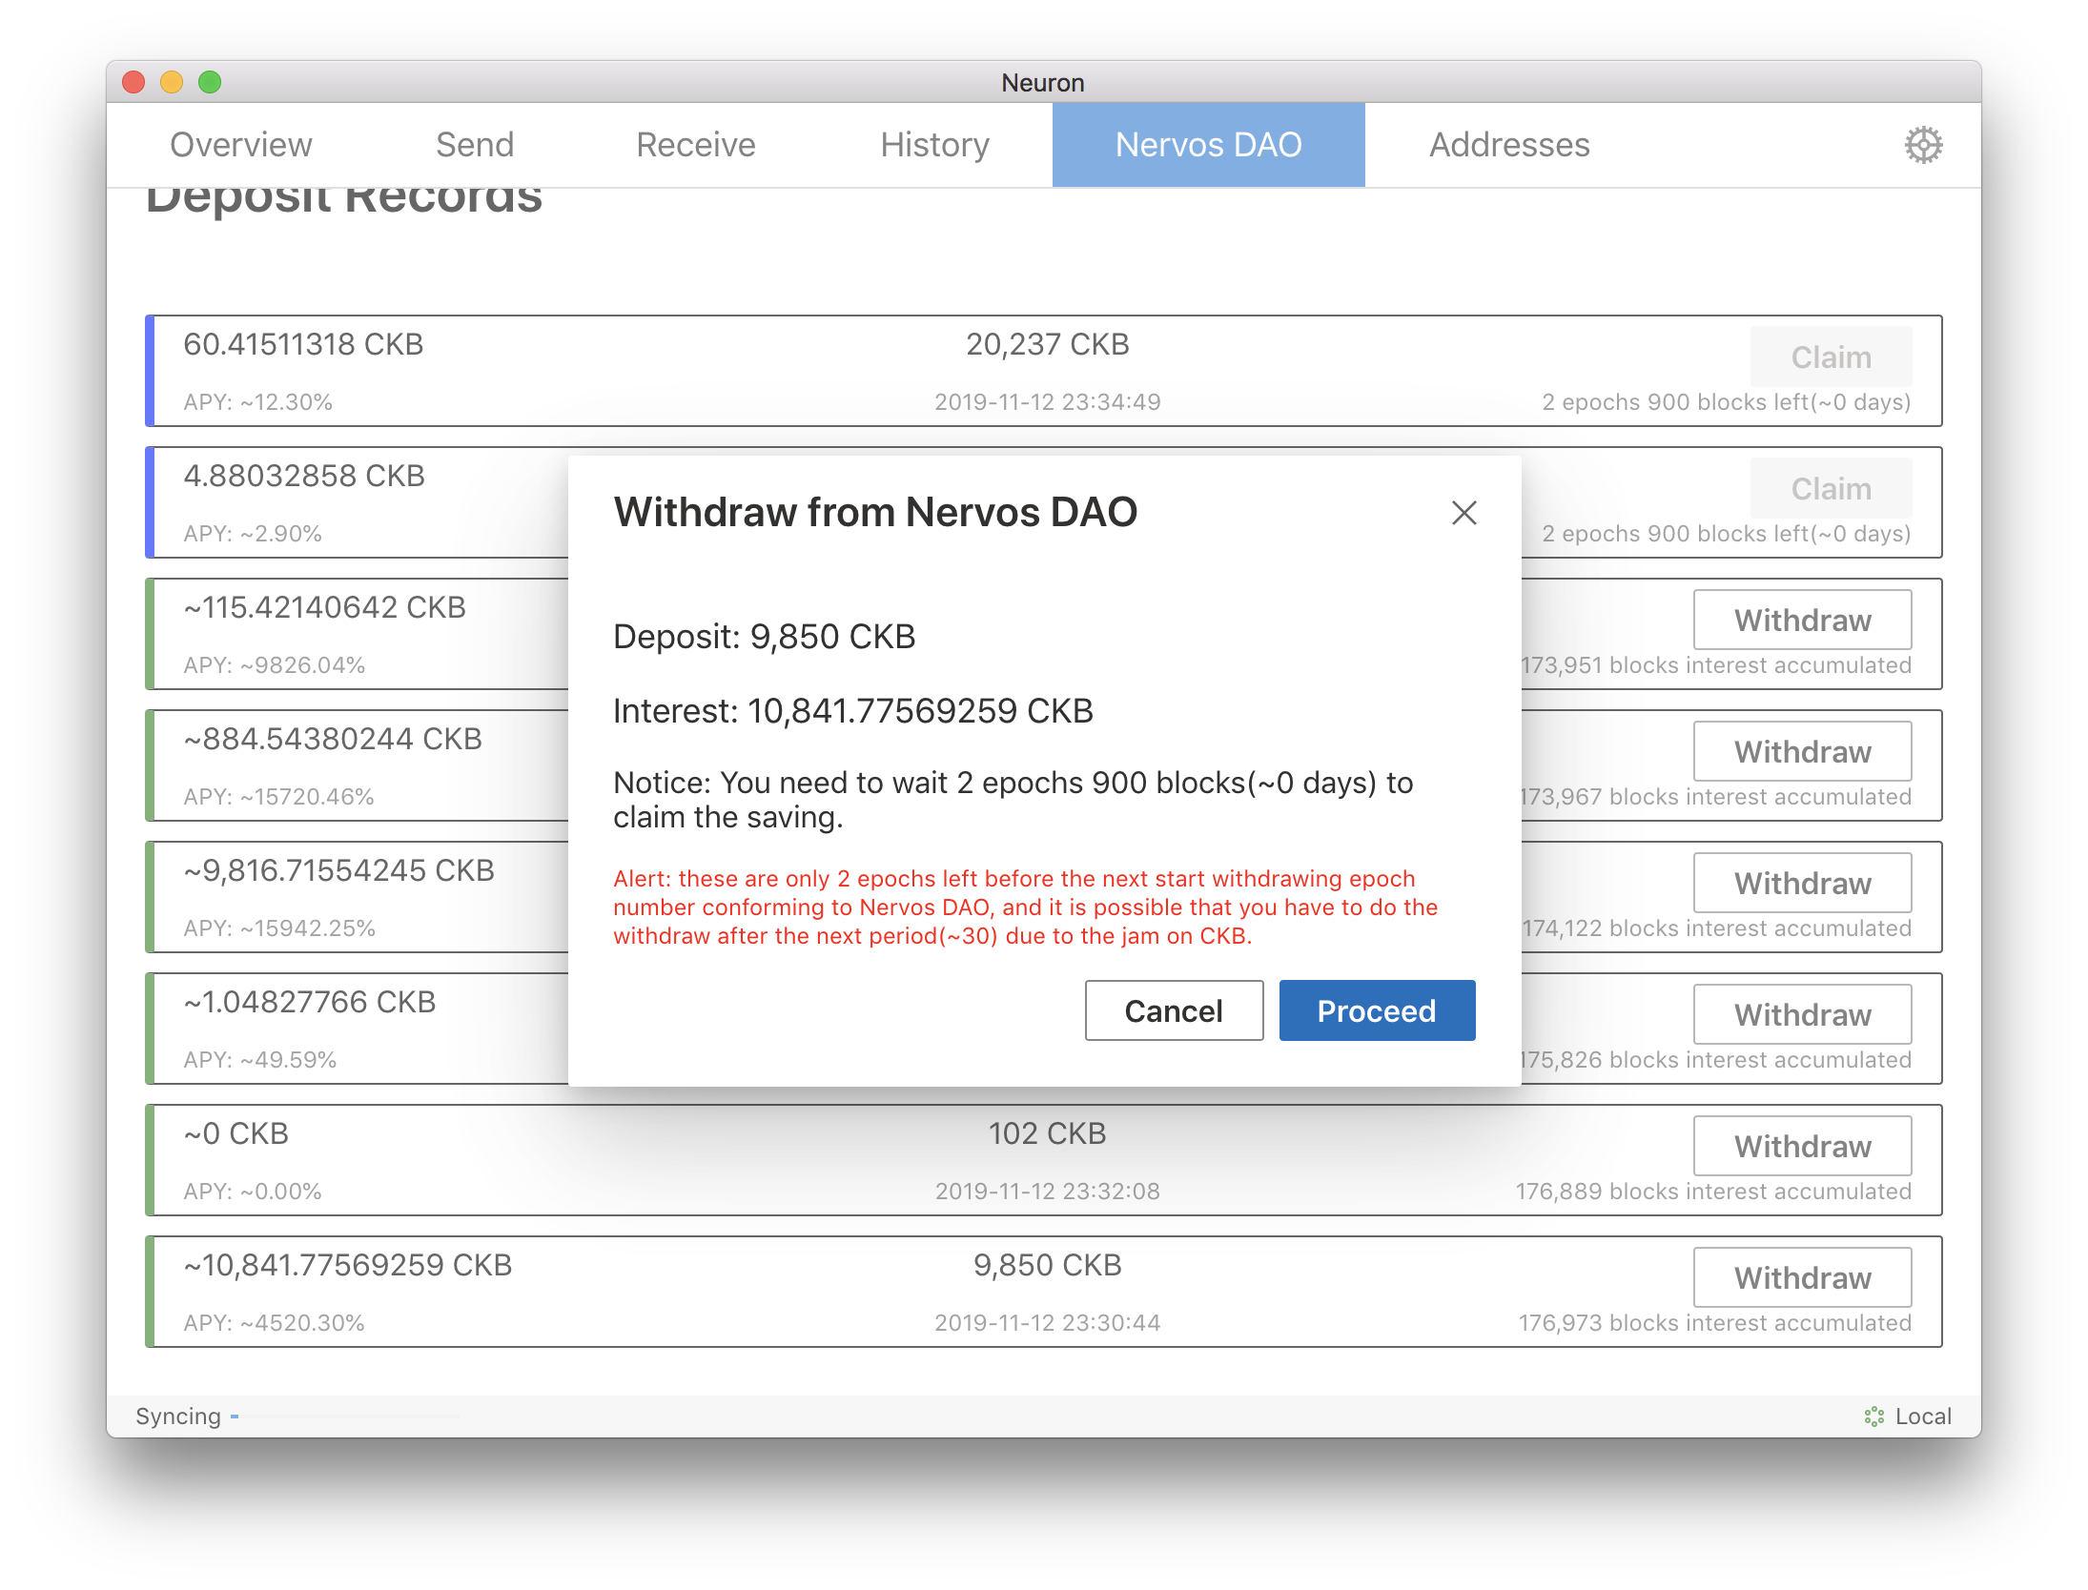Go to the Receive tab
The width and height of the screenshot is (2088, 1590).
pos(696,145)
